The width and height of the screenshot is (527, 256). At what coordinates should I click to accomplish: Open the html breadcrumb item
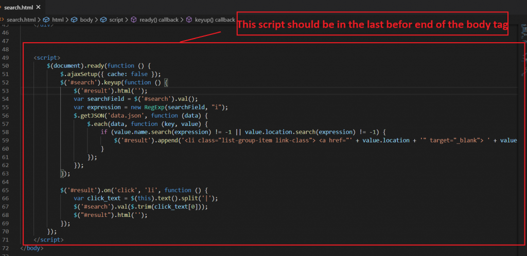click(x=58, y=20)
